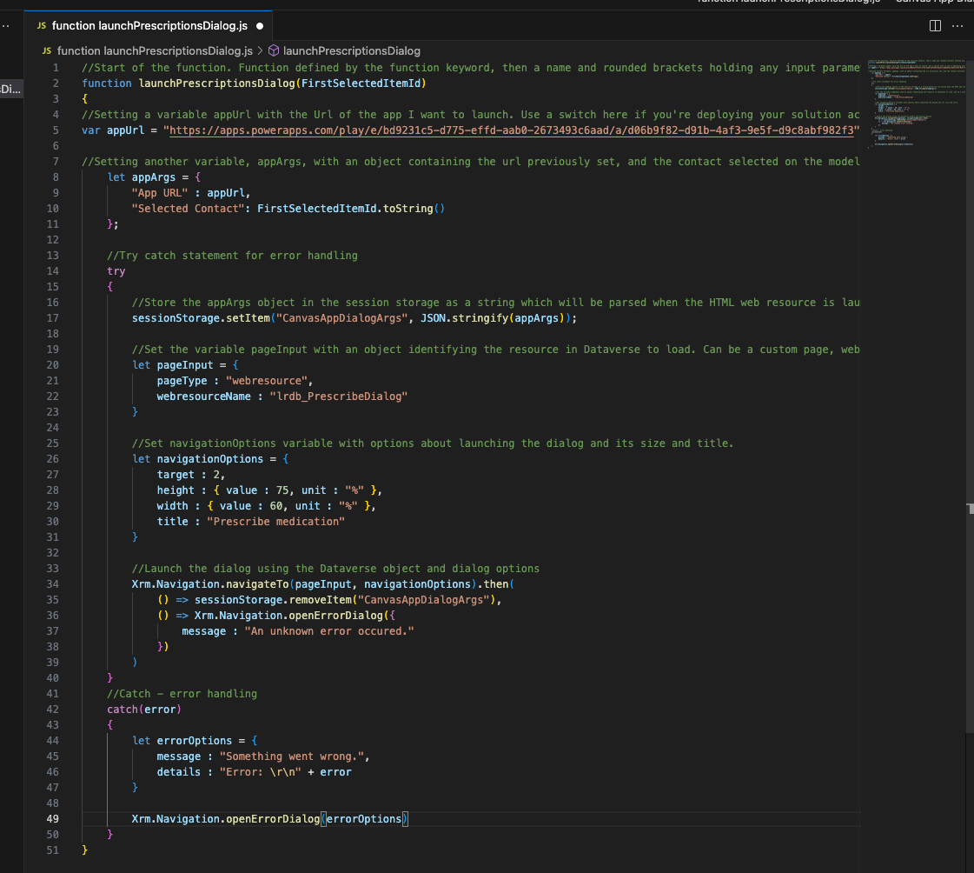Follow the apps.powerapps.com URL link
This screenshot has width=974, height=873.
[x=511, y=130]
